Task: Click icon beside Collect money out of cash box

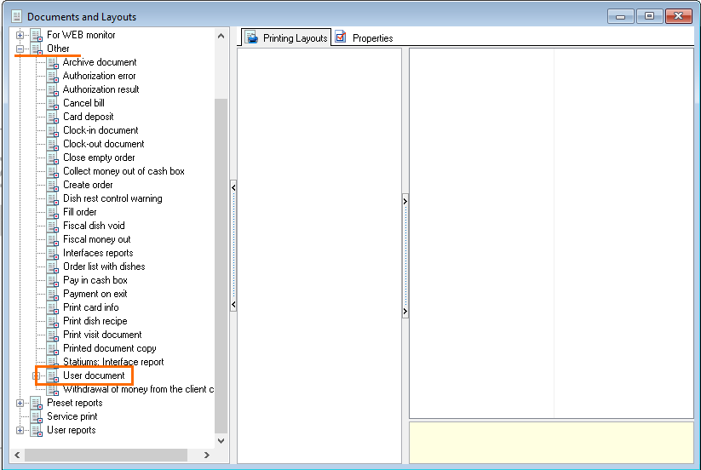Action: point(53,172)
